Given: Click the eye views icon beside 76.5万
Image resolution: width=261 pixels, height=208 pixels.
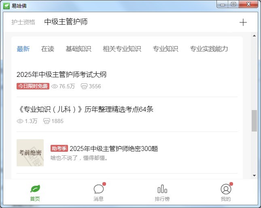Looking at the screenshot, I should pyautogui.click(x=55, y=86).
